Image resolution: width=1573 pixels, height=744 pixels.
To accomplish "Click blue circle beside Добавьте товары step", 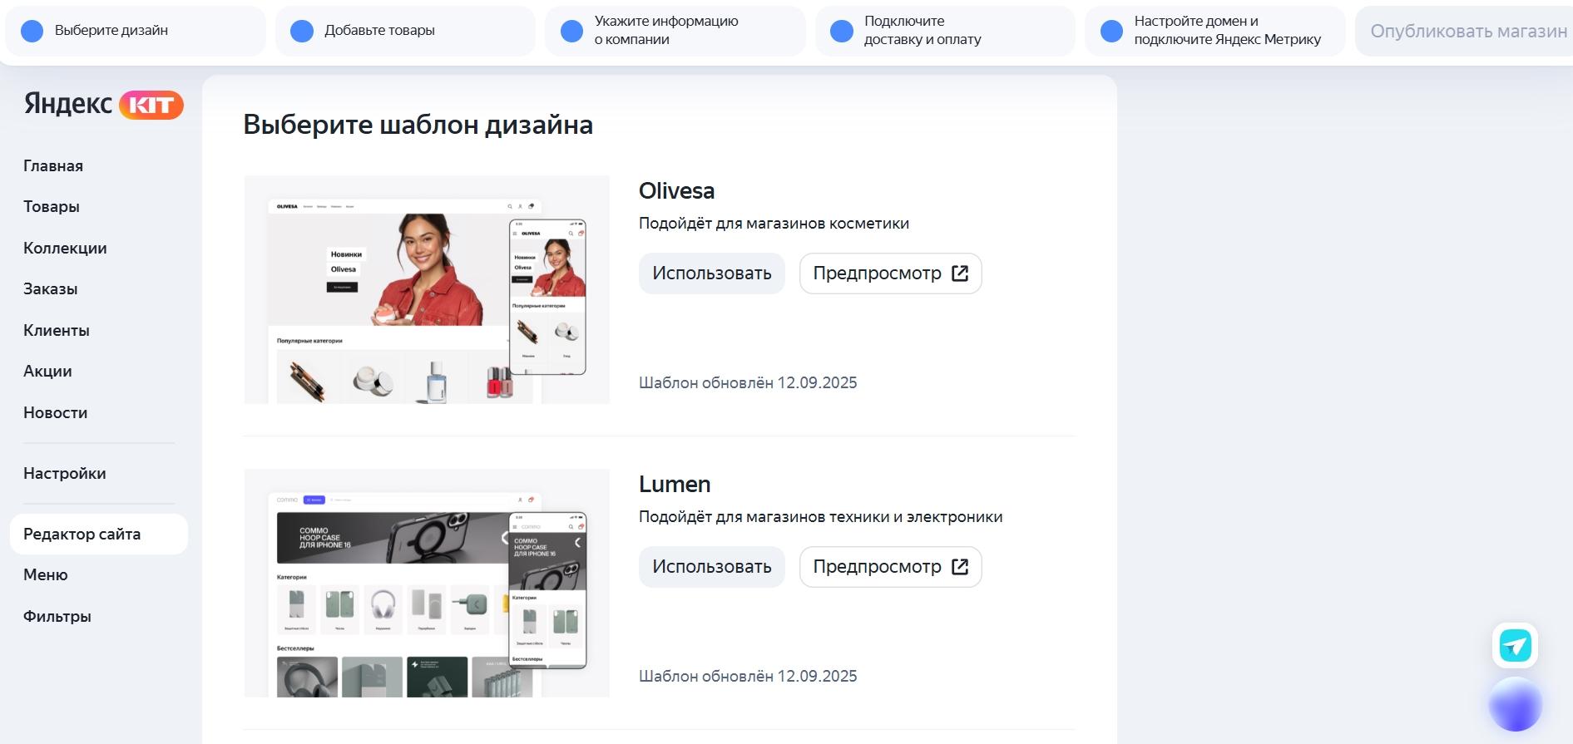I will [302, 31].
